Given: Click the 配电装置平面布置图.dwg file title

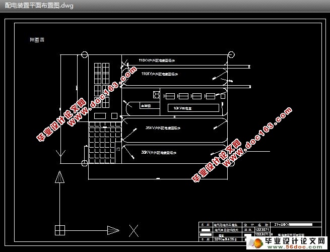Looking at the screenshot, I should coord(39,6).
